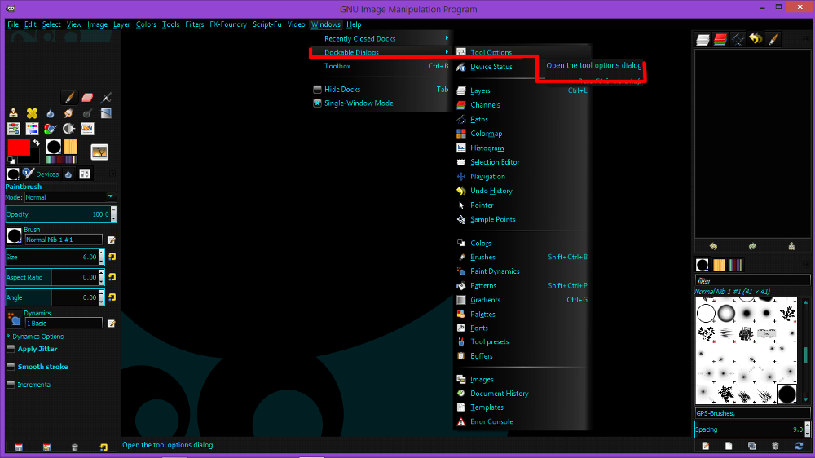Open tool options dock configure menu arrow
This screenshot has height=458, width=815.
point(112,174)
